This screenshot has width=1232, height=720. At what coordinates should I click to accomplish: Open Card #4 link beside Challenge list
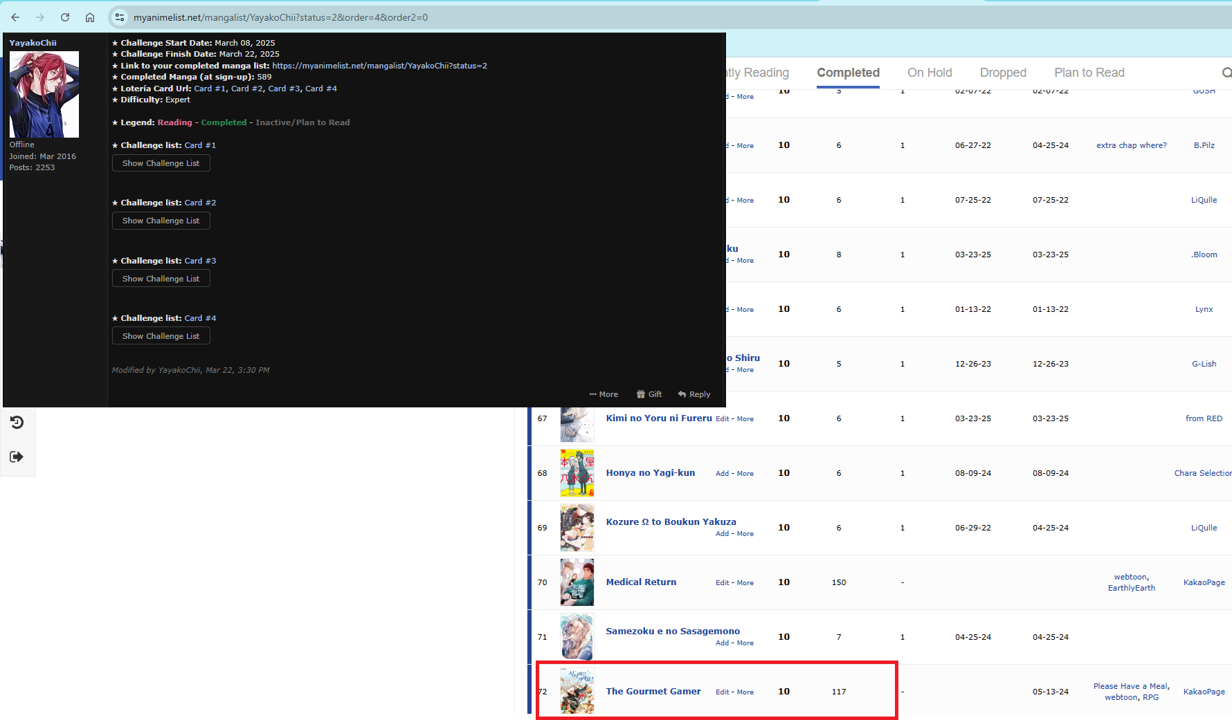(x=200, y=318)
